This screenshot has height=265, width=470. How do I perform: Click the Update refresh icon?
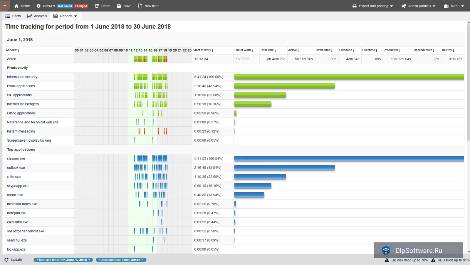[x=6, y=260]
